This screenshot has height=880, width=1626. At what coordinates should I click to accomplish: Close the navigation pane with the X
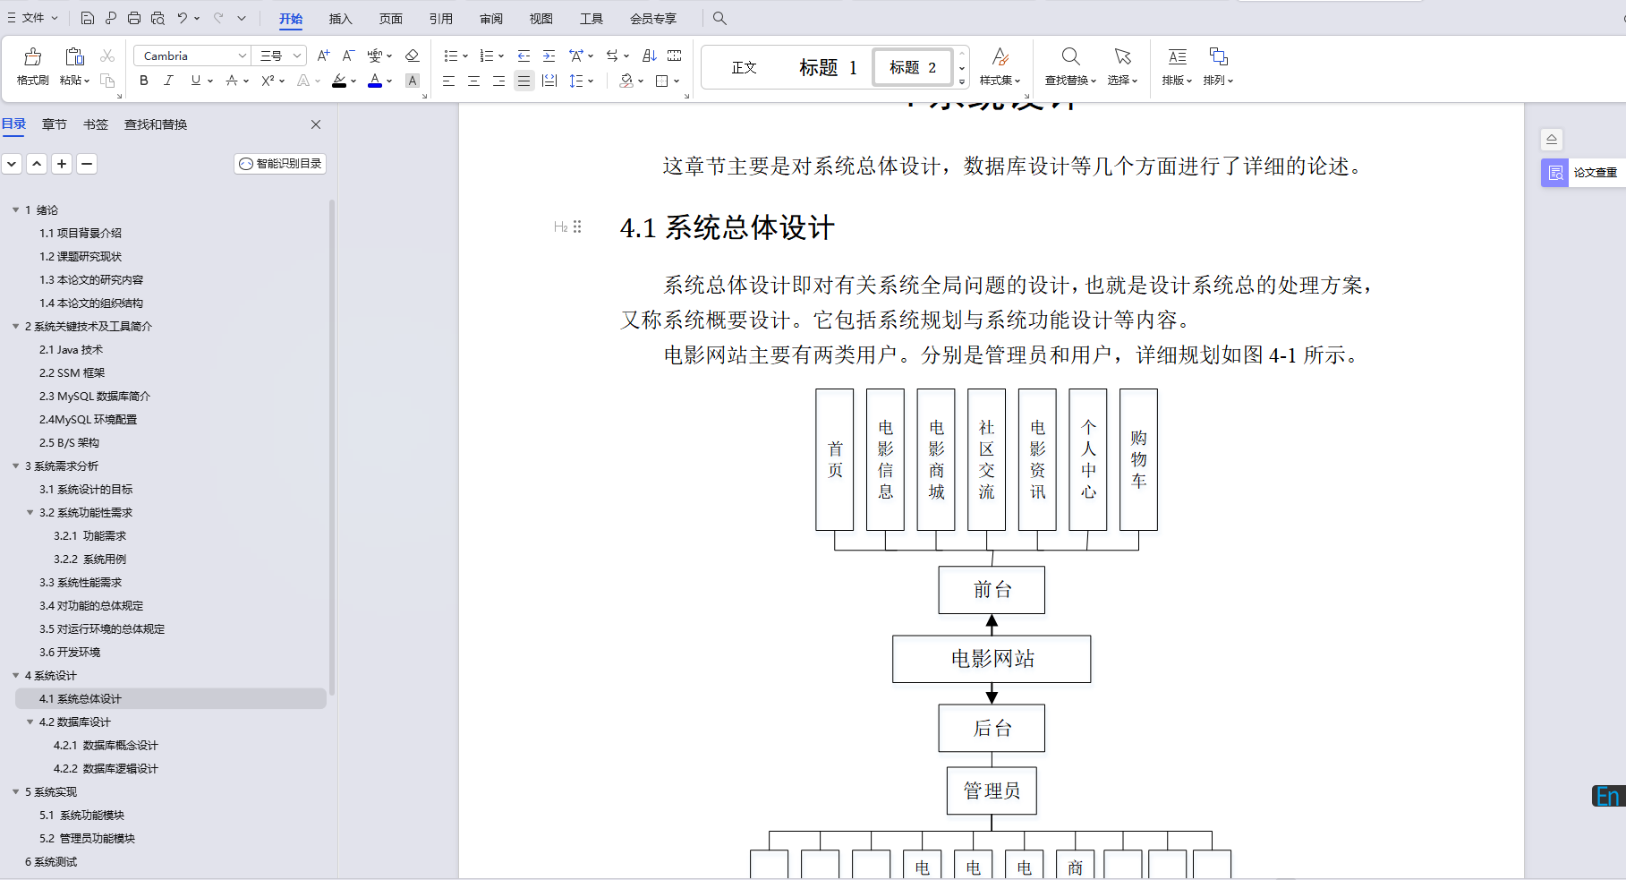(x=316, y=124)
